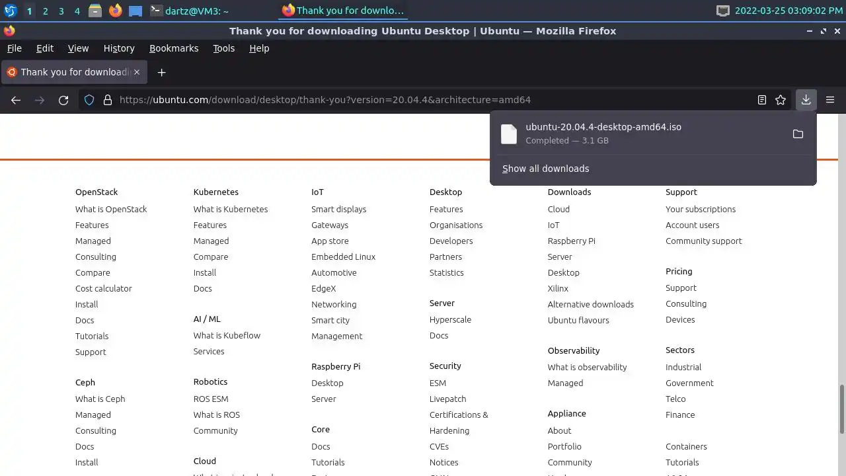
Task: Show ubuntu iso in containing folder
Action: [x=798, y=134]
